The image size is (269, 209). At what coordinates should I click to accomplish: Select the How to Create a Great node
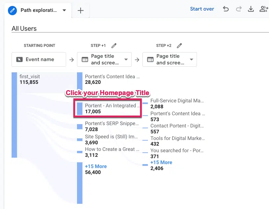(112, 152)
